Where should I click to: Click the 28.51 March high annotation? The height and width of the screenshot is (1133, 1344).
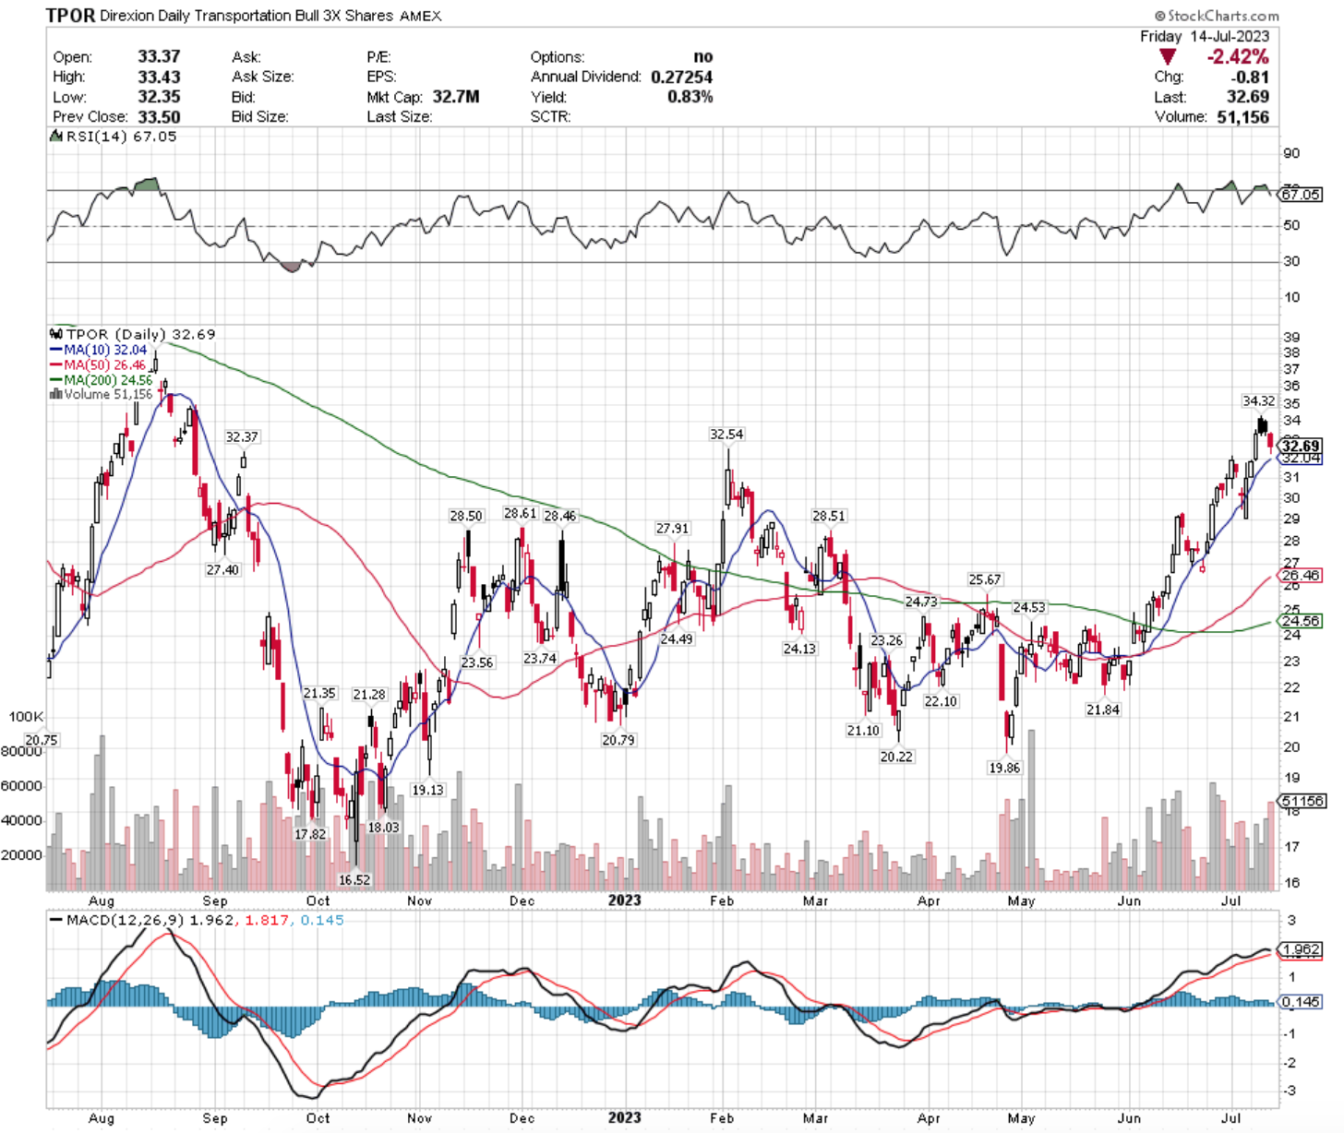tap(829, 517)
